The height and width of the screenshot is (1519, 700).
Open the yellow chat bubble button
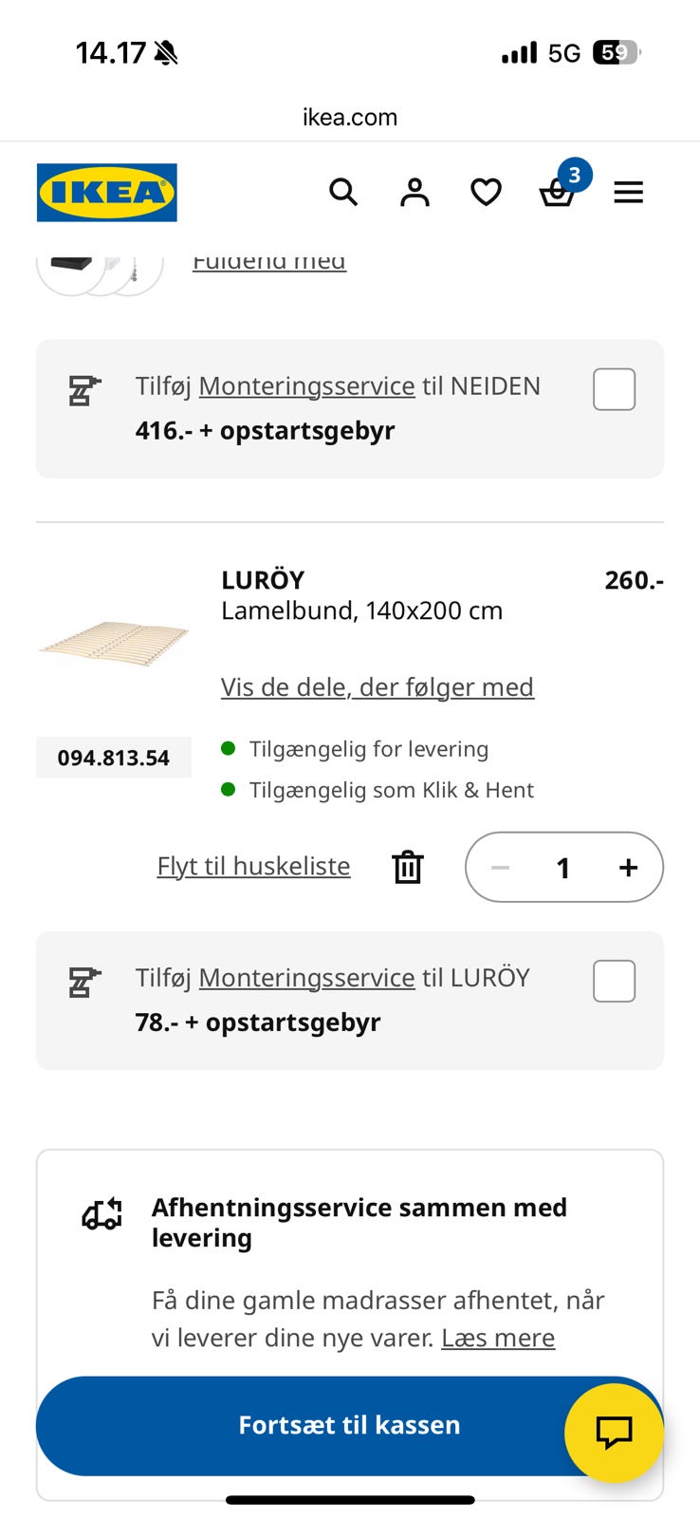(x=614, y=1433)
